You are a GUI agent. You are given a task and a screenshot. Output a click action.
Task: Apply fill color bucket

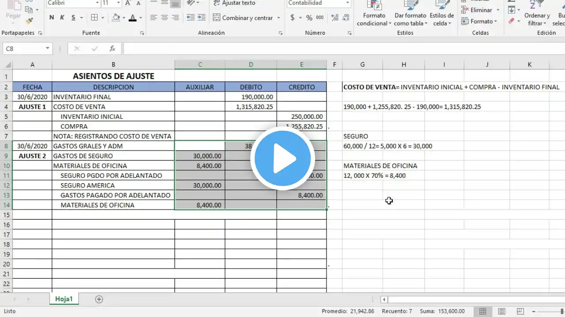point(116,18)
